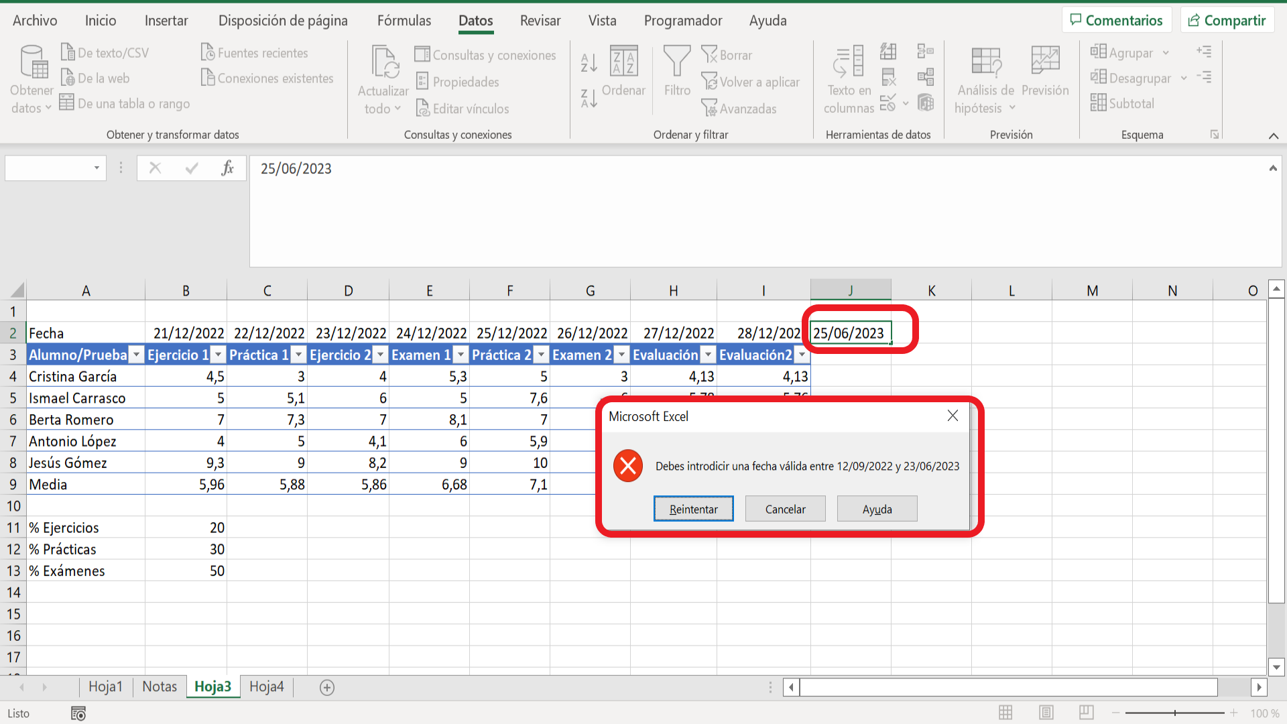This screenshot has width=1287, height=724.
Task: Click the Validación de datos icon
Action: click(x=888, y=103)
